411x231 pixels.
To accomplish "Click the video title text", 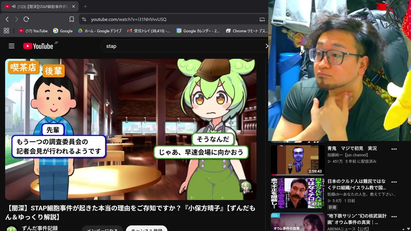I will click(x=130, y=213).
